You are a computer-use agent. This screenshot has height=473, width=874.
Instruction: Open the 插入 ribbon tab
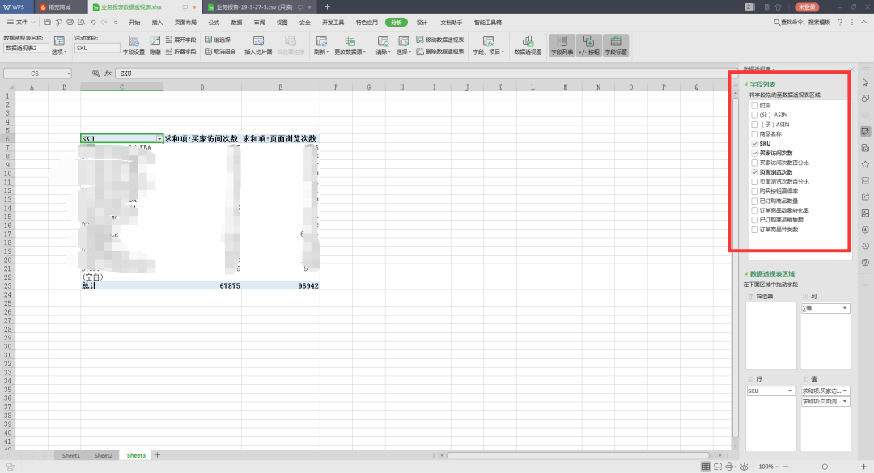click(x=157, y=23)
